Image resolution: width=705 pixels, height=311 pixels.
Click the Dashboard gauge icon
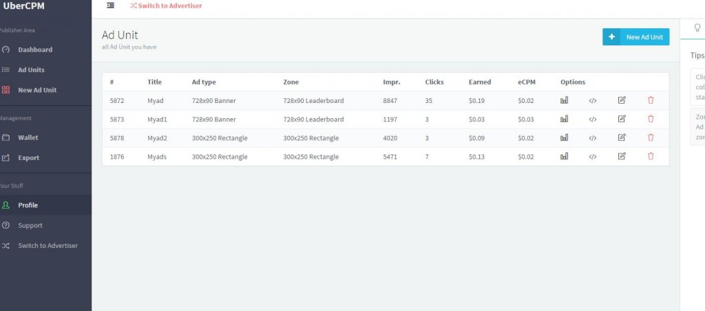click(x=6, y=49)
